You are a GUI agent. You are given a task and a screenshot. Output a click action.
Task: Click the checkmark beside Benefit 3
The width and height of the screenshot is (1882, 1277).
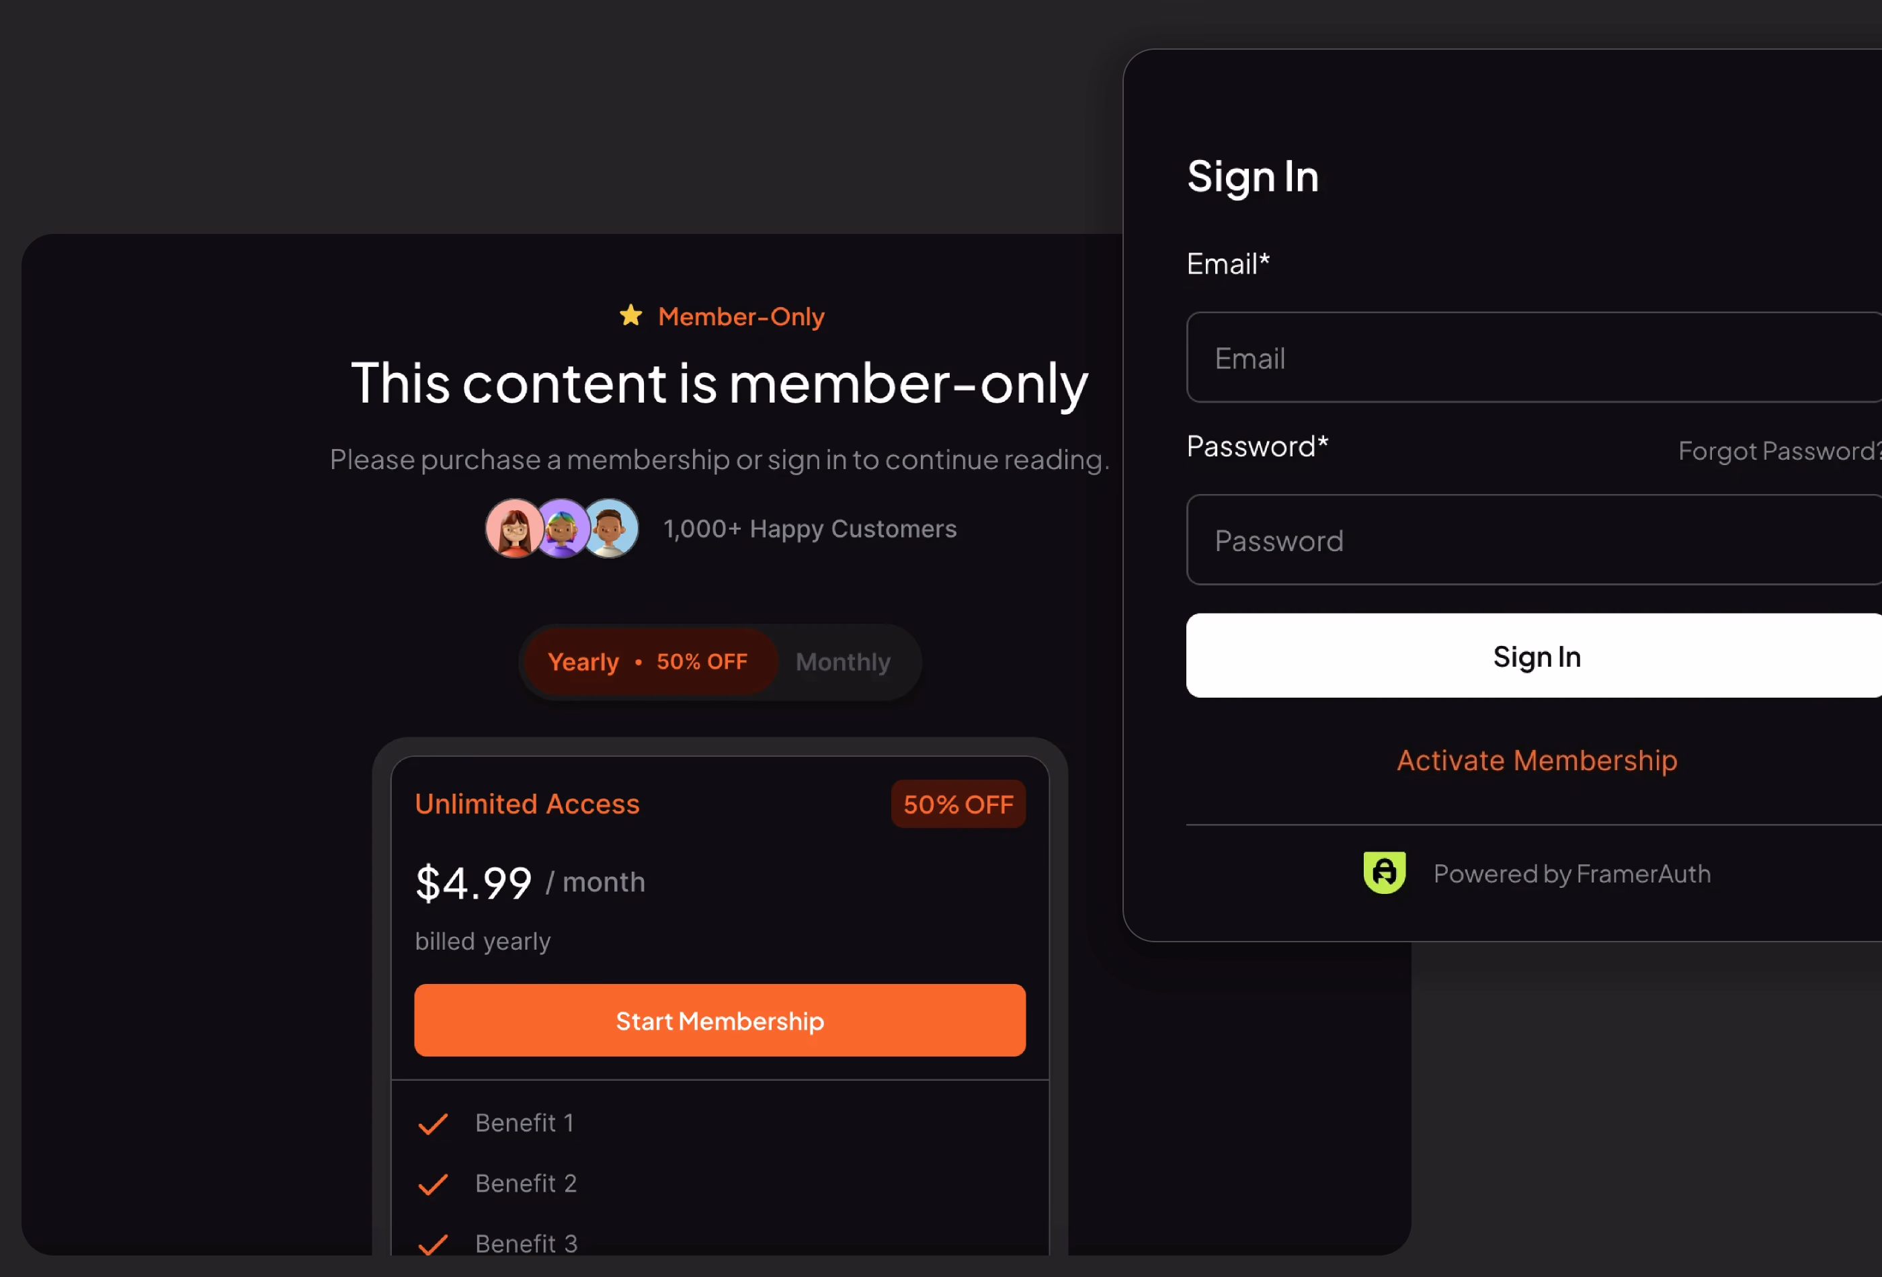434,1244
